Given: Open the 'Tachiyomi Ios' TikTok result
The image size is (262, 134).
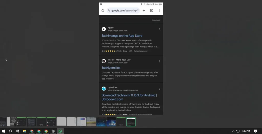Looking at the screenshot, I should 111,68.
